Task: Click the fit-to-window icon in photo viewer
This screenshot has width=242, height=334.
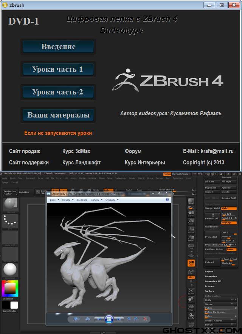Action: click(87, 319)
